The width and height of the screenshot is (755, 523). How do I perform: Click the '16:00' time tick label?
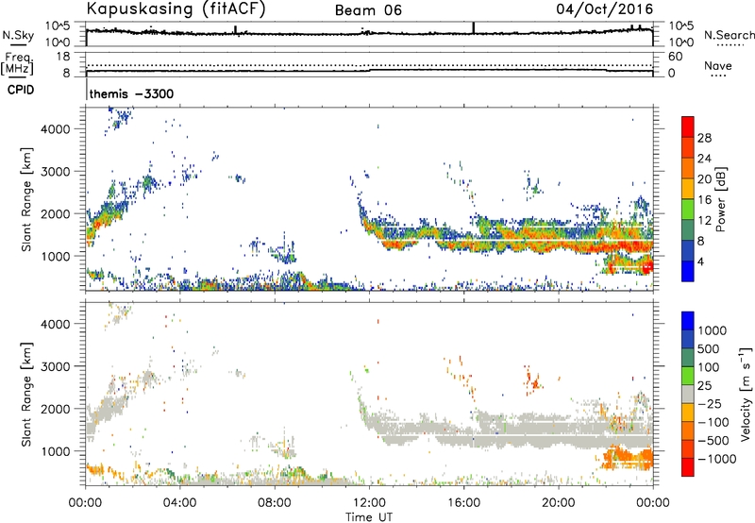[463, 503]
